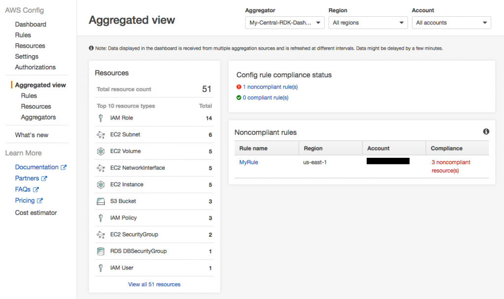Go to Dashboard in the sidebar
Screen dimensions: 504x299
click(x=31, y=24)
